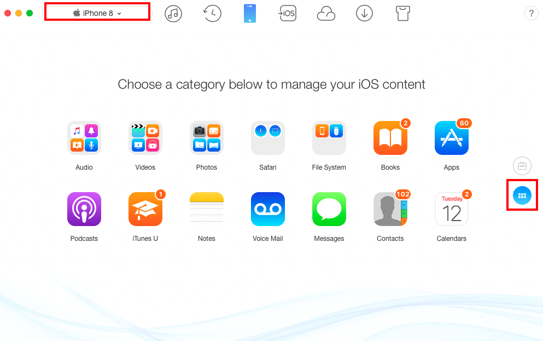Open the Move to iOS icon
543x341 pixels.
pos(288,14)
